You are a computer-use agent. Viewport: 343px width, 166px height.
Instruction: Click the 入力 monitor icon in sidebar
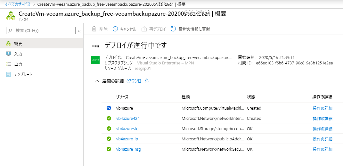(8, 54)
